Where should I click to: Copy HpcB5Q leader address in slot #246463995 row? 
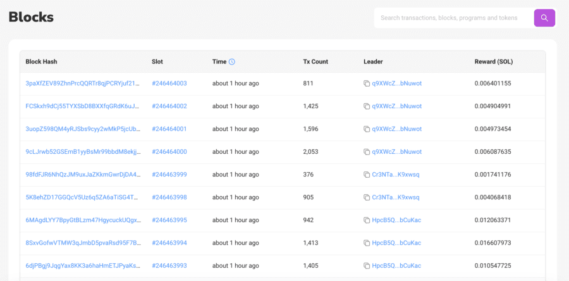click(x=367, y=220)
